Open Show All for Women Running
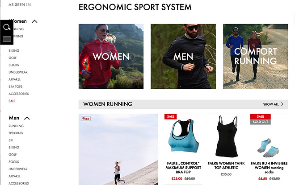295x185 pixels. click(273, 104)
